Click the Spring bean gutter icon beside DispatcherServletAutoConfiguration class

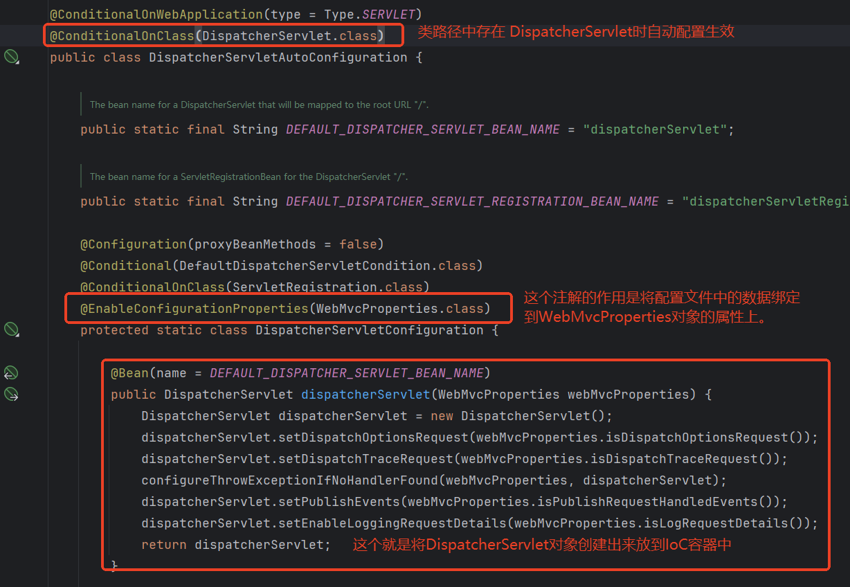click(12, 57)
